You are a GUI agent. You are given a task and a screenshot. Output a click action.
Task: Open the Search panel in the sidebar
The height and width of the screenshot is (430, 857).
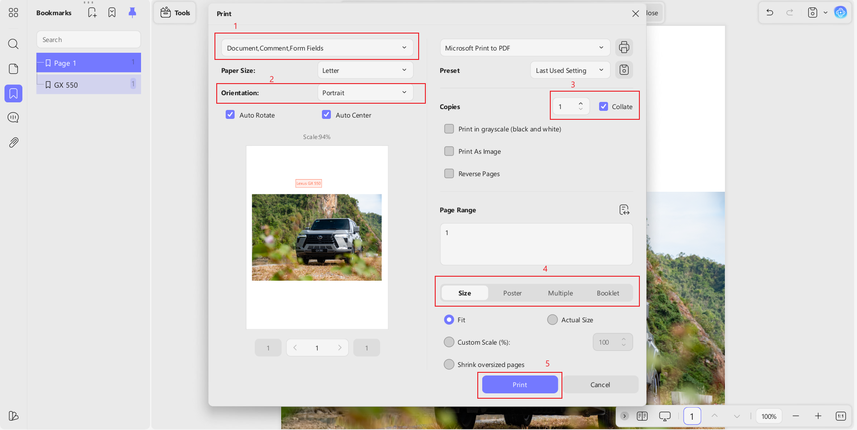[13, 44]
